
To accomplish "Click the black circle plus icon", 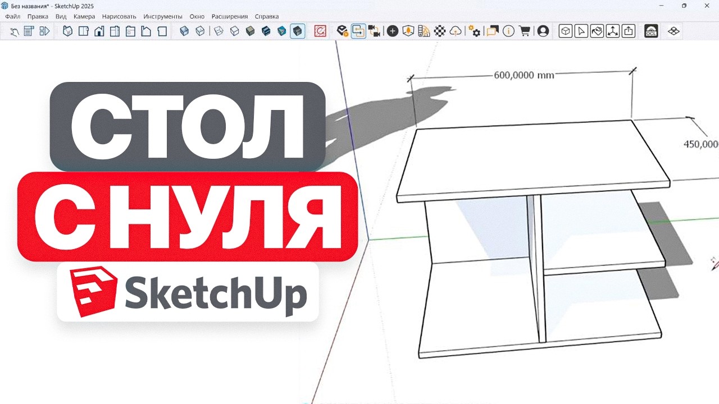I will pyautogui.click(x=393, y=31).
